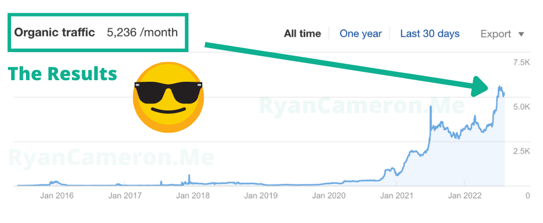The width and height of the screenshot is (543, 223).
Task: Click the Jan 2020 axis label
Action: [328, 195]
